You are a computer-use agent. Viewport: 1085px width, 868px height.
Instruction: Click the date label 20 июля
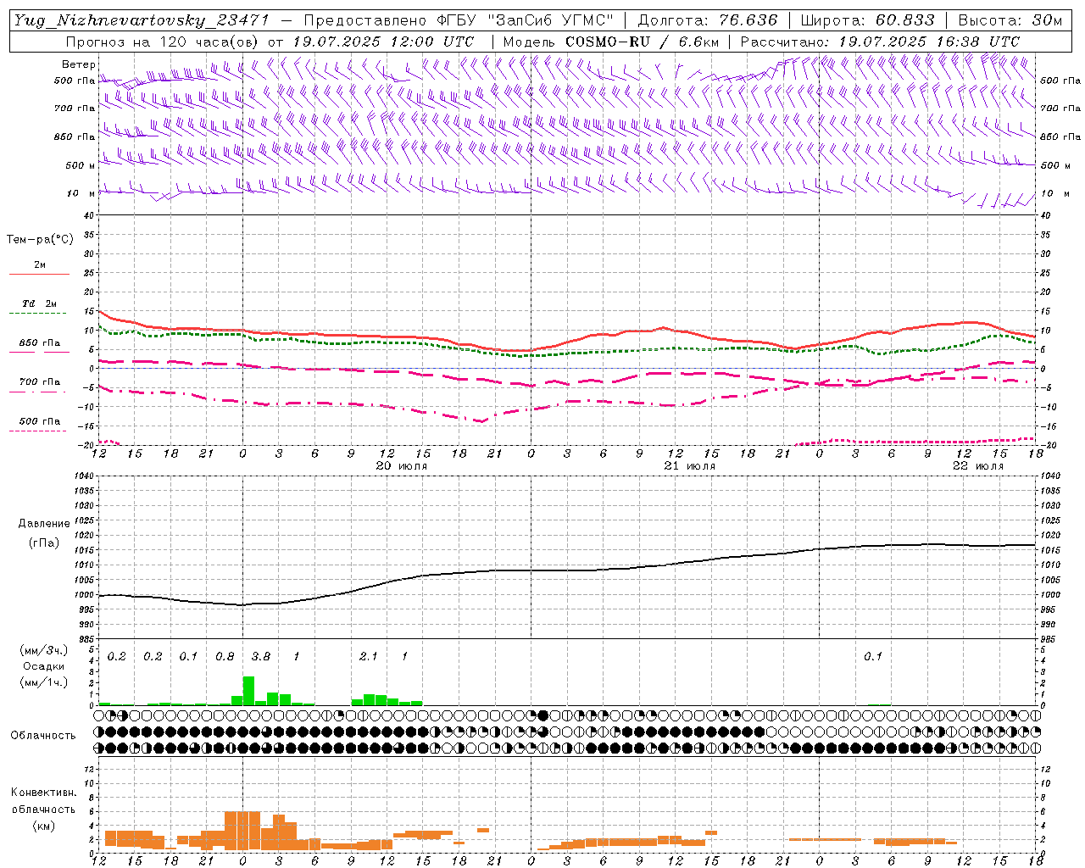402,466
